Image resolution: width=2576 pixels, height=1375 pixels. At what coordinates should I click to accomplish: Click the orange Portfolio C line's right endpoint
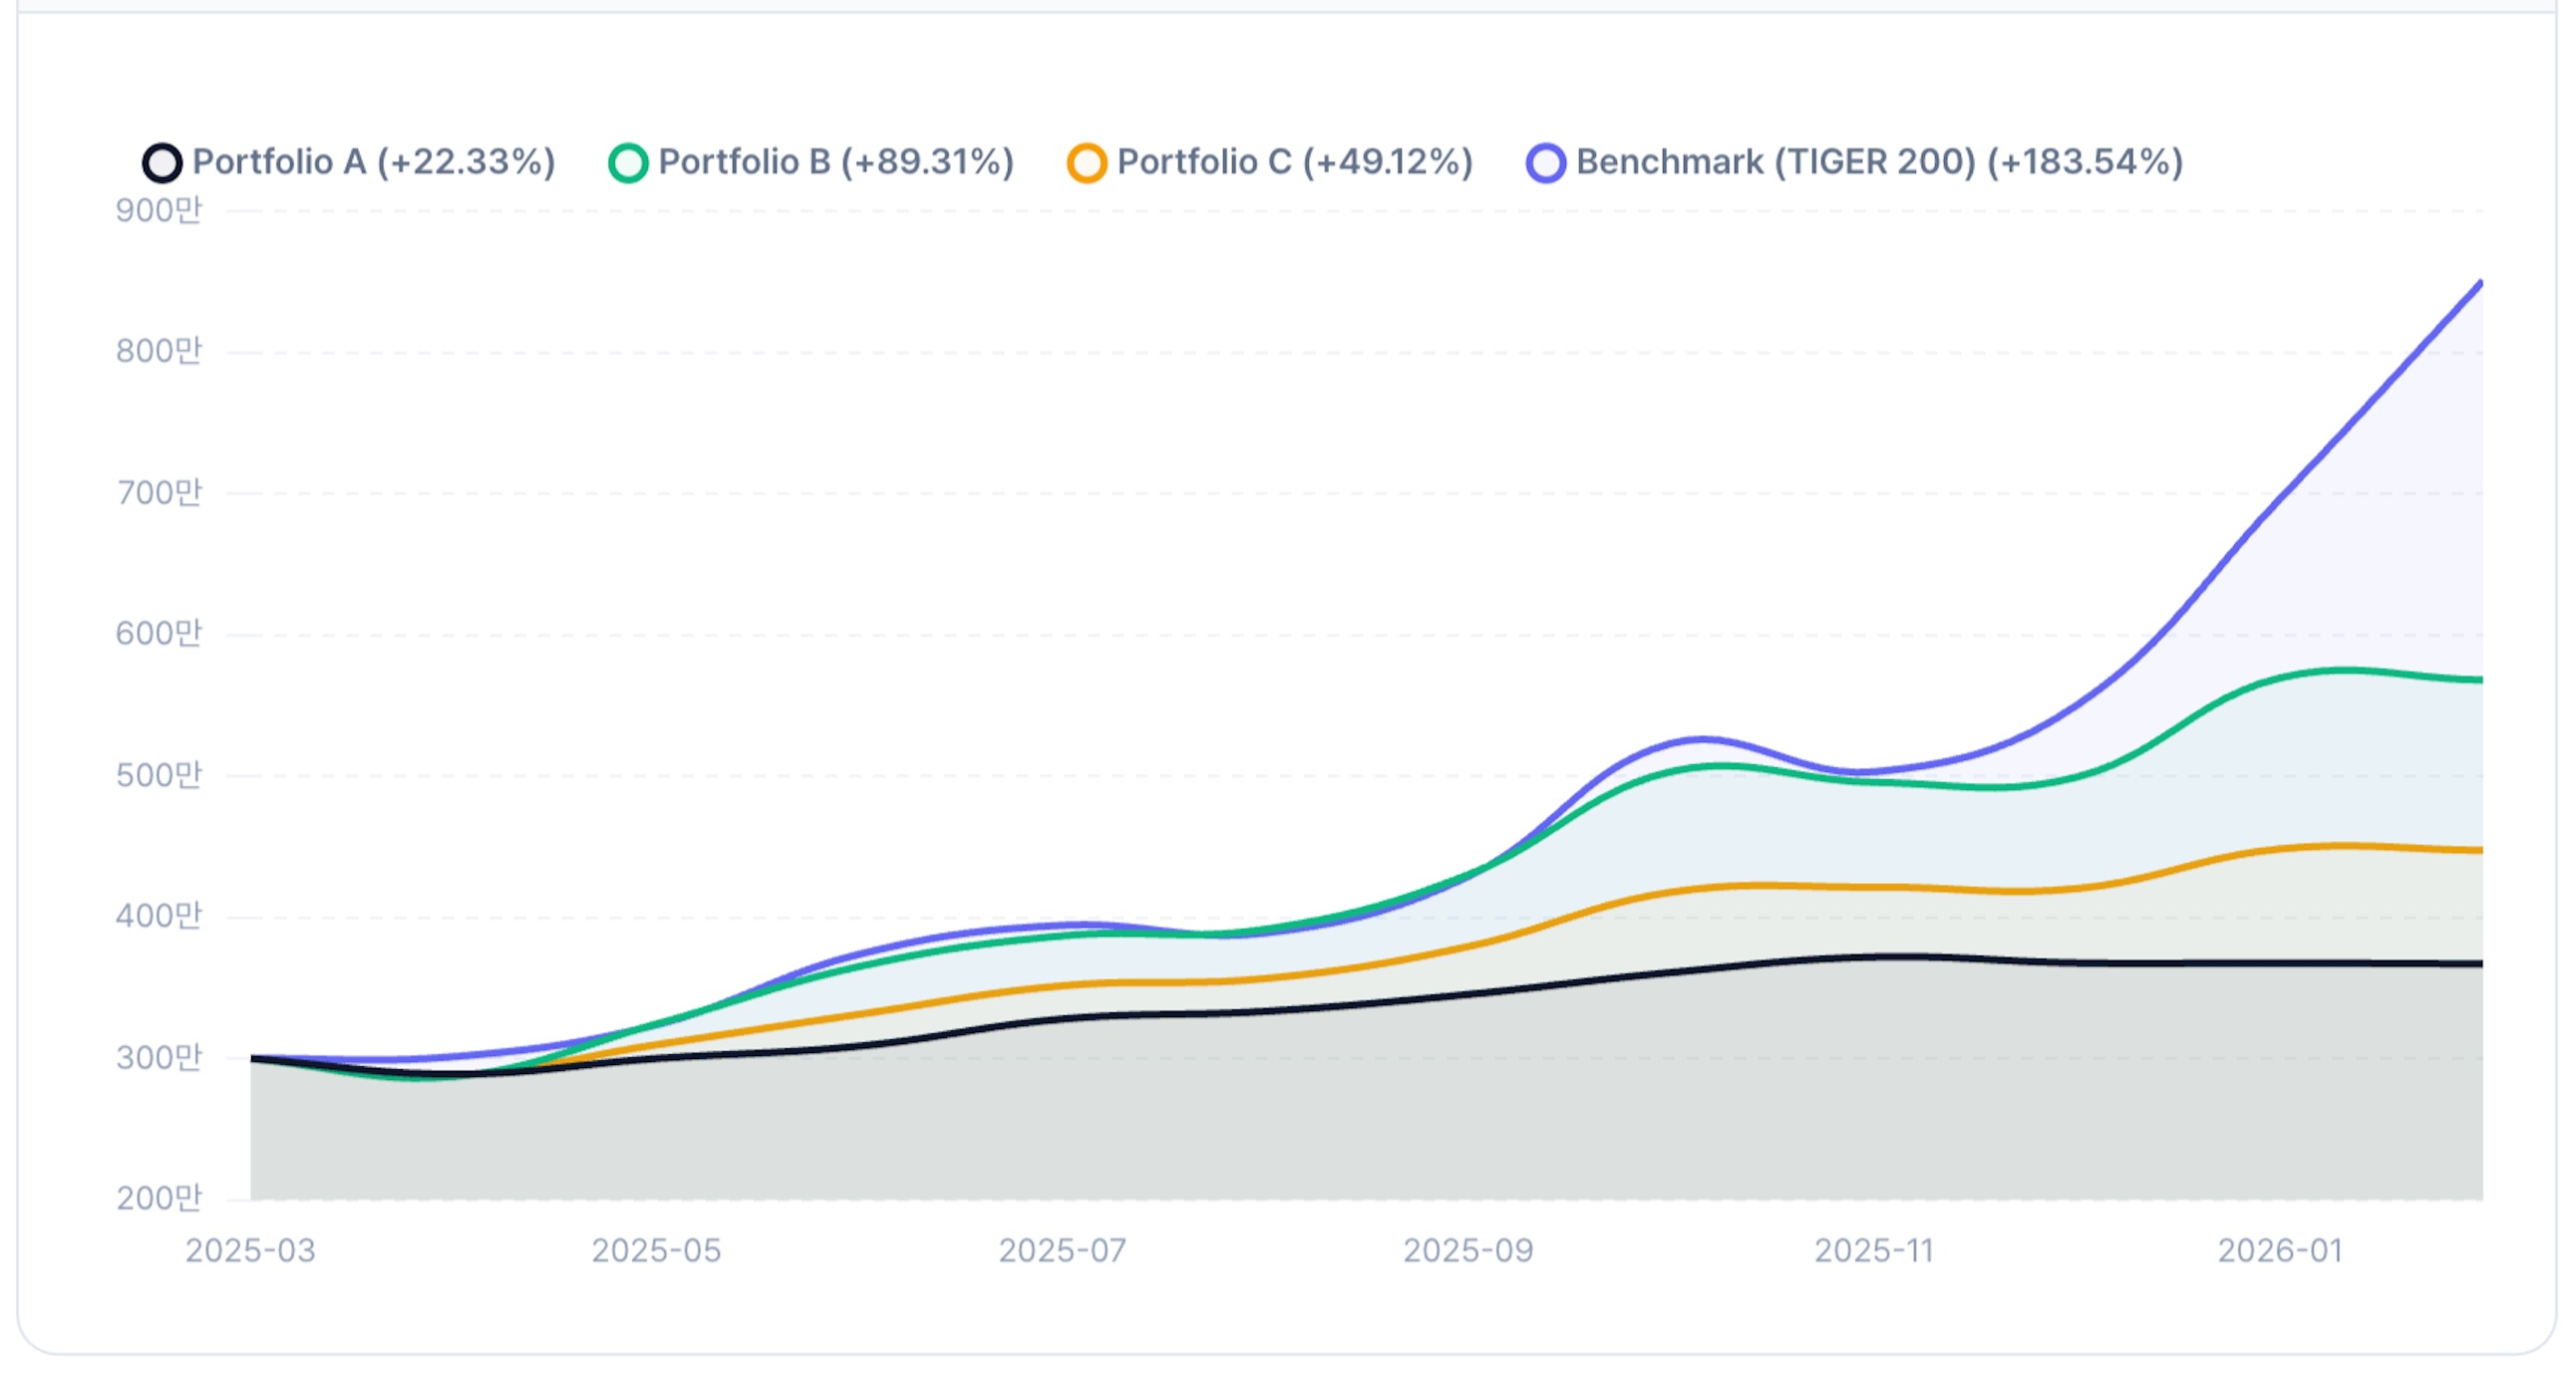[2480, 850]
